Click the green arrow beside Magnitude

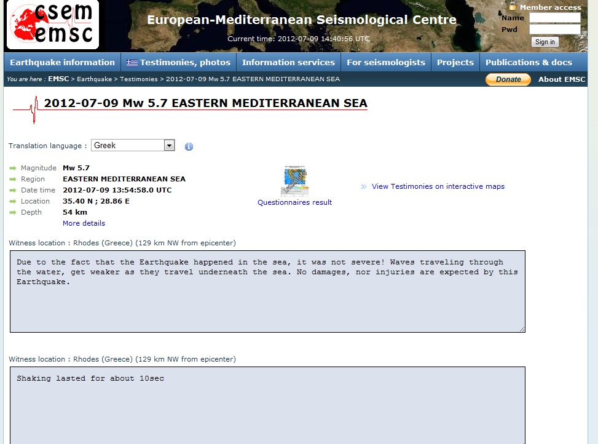click(x=13, y=168)
